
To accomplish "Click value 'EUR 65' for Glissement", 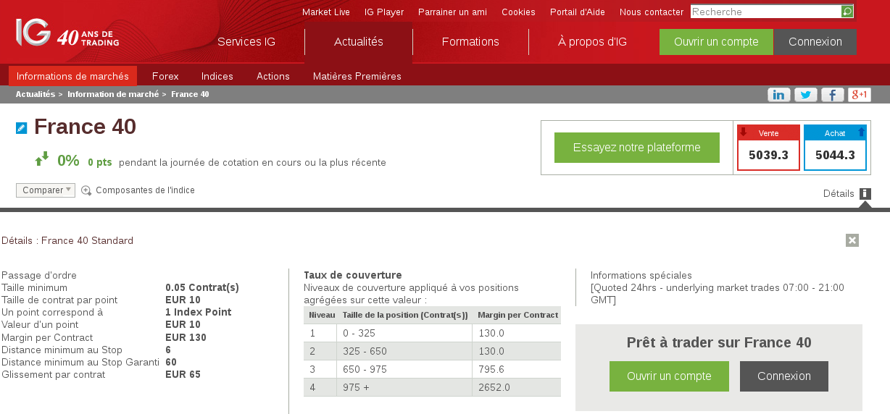I will [x=183, y=374].
